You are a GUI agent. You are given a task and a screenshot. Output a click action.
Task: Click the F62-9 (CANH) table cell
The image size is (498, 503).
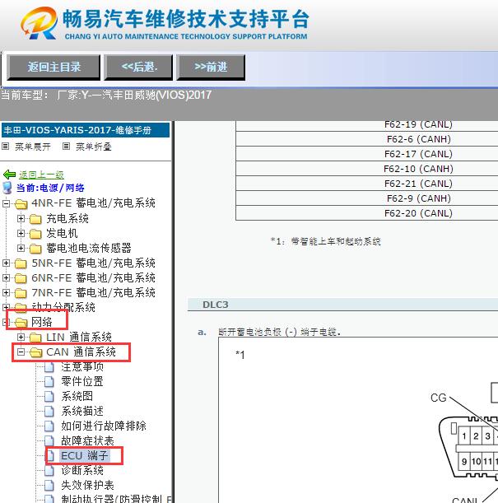point(367,198)
